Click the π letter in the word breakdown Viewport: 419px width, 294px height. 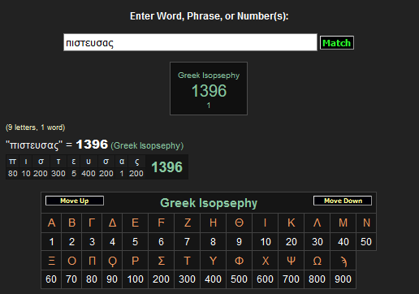12,162
